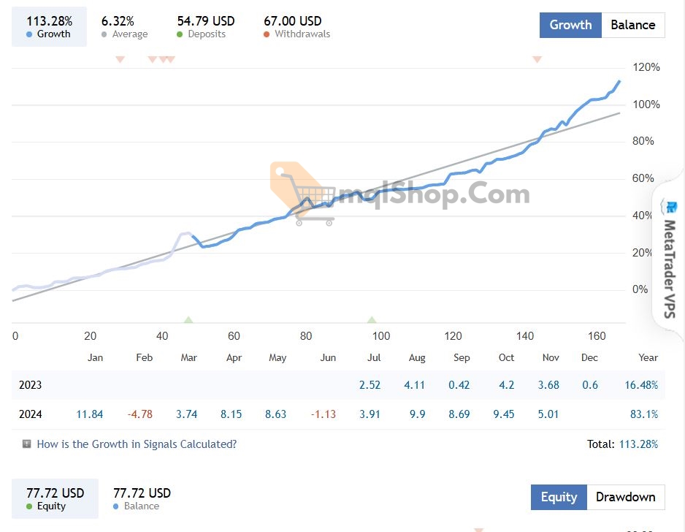Click the orange Withdrawals legend dot

(x=267, y=34)
